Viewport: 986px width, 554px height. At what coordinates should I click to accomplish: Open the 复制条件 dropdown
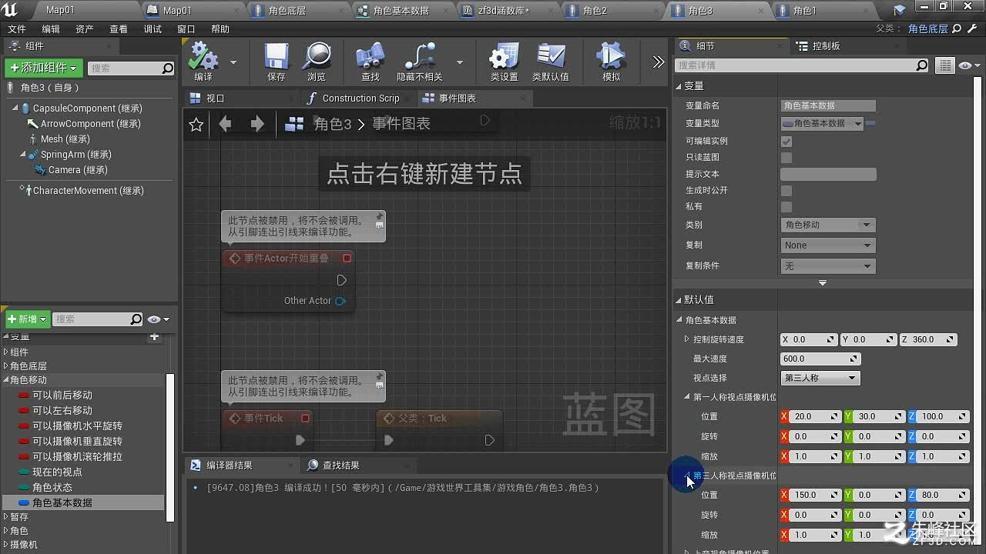tap(827, 266)
